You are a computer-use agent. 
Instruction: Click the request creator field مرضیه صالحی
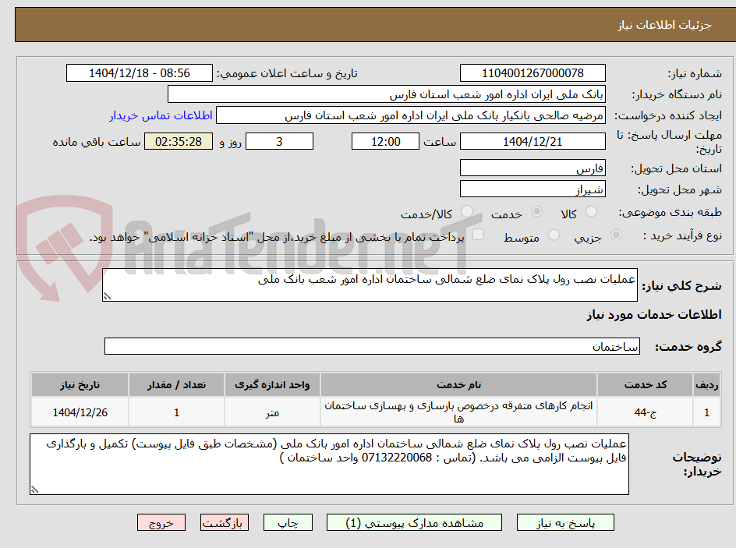tap(411, 115)
